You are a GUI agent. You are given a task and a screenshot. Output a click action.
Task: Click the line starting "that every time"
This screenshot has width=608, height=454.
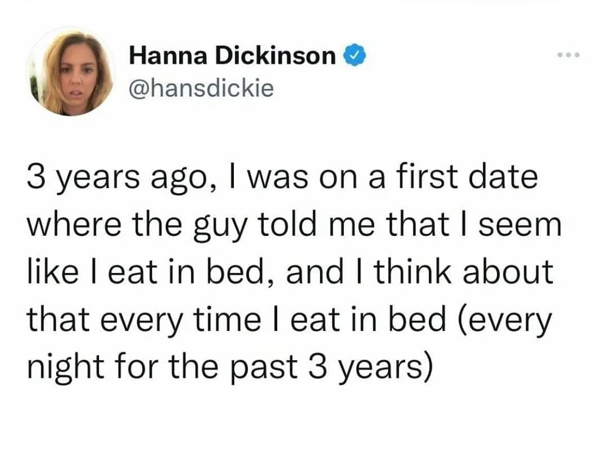[290, 320]
